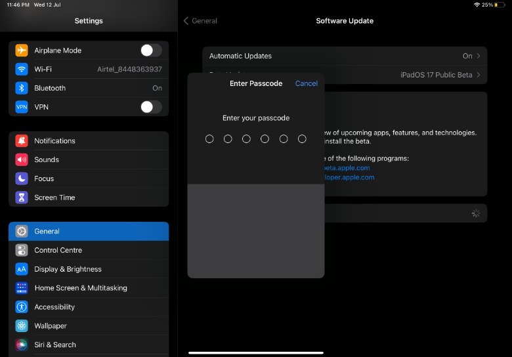Screen dimensions: 512x357
Task: Tap the Software Update title
Action: [345, 21]
